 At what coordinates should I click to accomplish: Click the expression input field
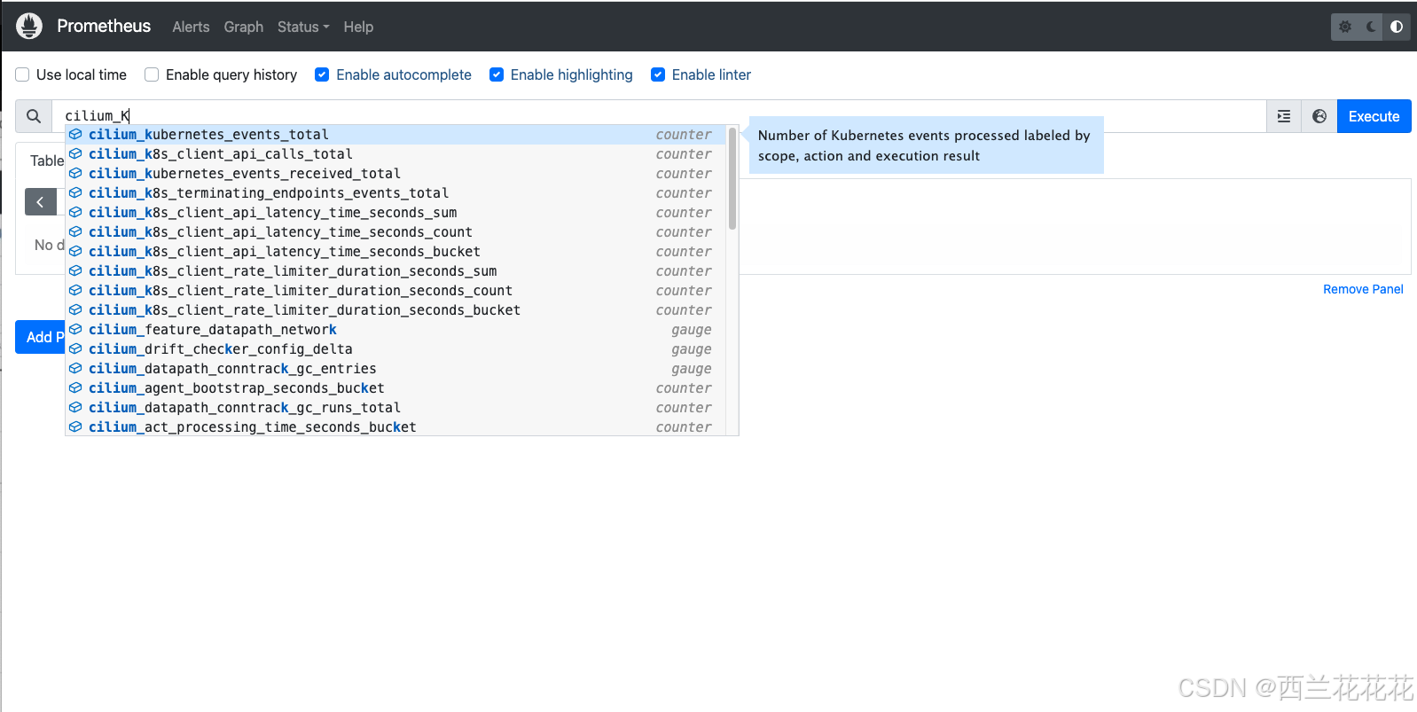point(659,116)
